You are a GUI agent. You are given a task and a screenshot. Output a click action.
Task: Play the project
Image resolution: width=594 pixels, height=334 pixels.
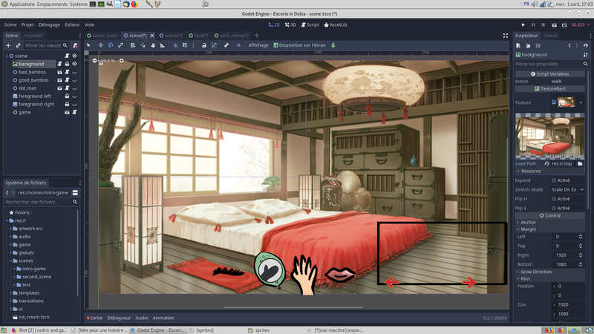[523, 25]
